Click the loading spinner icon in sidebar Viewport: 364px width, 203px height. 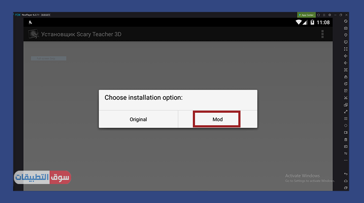pos(346,125)
